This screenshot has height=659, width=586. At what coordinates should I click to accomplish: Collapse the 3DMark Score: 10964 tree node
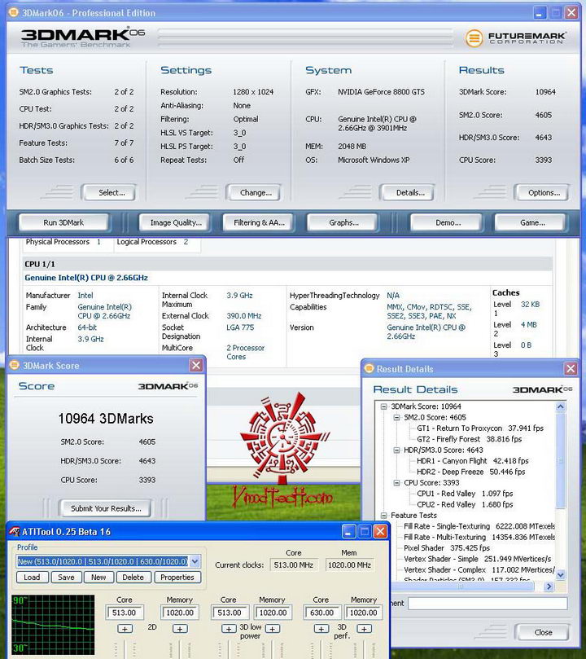coord(383,406)
